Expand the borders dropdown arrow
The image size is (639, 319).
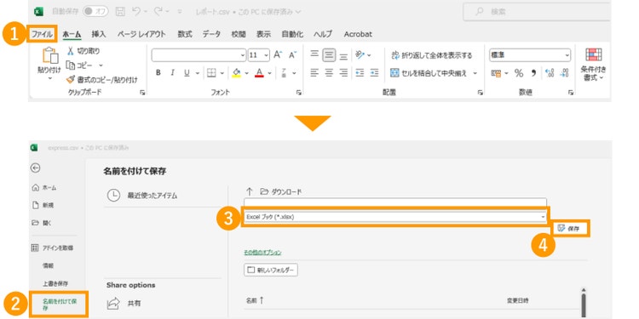[222, 73]
